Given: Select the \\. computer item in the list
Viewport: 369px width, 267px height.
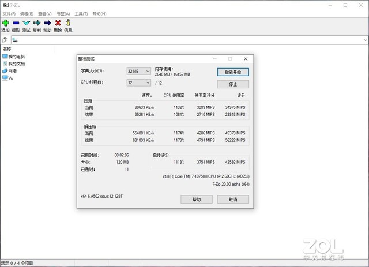Looking at the screenshot, I should 7,78.
